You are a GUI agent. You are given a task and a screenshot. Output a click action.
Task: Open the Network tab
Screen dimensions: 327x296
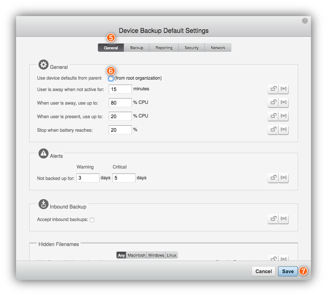218,47
